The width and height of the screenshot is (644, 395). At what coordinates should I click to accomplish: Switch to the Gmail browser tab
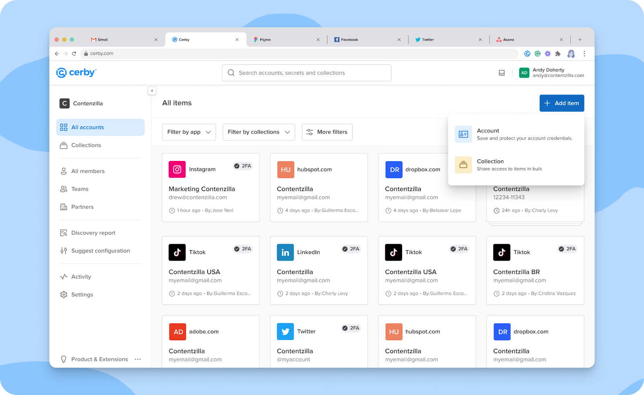(124, 39)
